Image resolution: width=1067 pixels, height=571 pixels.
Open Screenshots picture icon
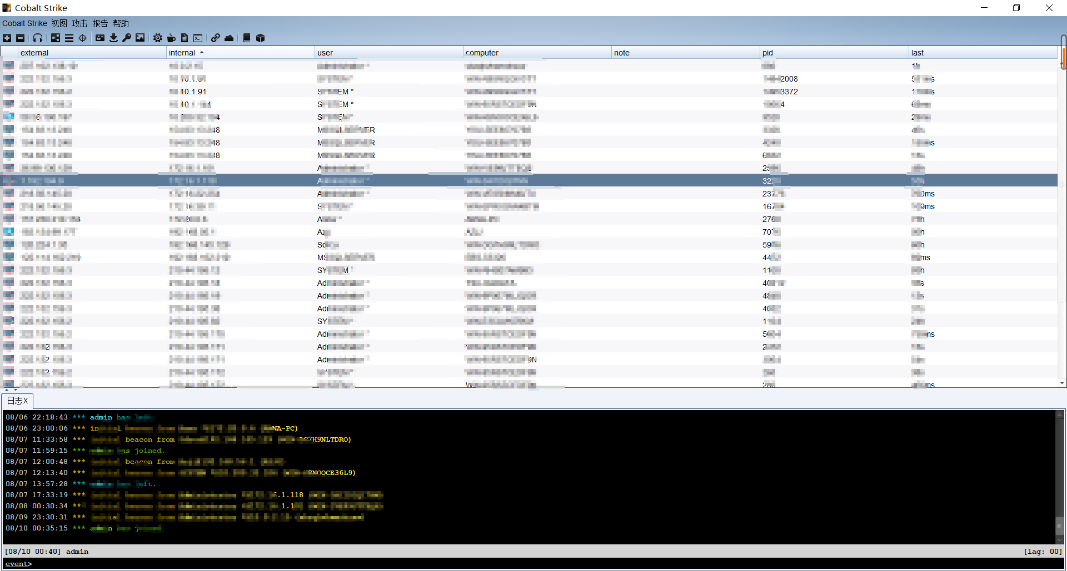pos(140,38)
